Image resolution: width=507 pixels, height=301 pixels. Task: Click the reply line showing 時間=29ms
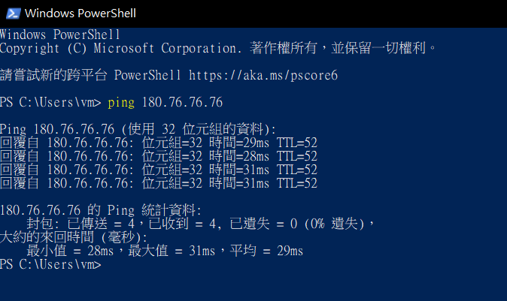coord(158,143)
